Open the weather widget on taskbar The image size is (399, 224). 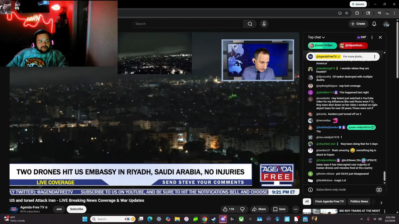pos(14,219)
